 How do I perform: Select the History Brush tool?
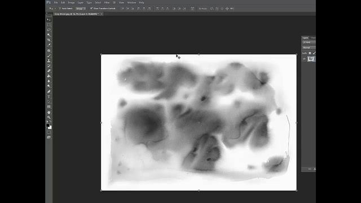49,66
